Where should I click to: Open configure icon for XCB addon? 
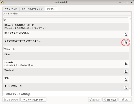pos(126,79)
